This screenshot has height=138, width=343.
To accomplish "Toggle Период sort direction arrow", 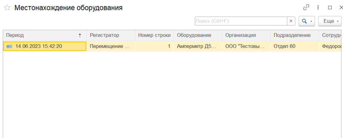I will pos(80,35).
